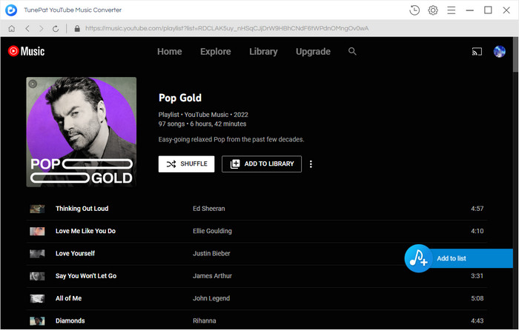The width and height of the screenshot is (519, 330).
Task: Open the conversion history clock icon
Action: (x=414, y=10)
